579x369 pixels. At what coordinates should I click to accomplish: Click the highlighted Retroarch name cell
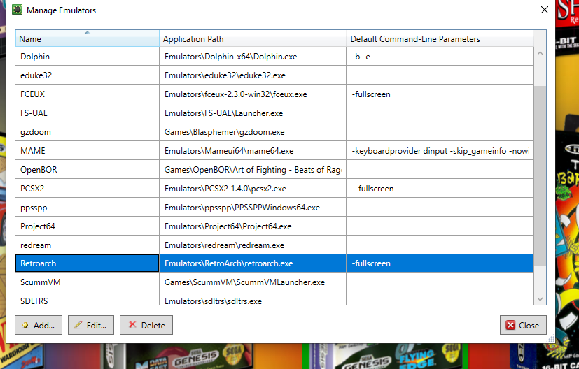tap(87, 263)
